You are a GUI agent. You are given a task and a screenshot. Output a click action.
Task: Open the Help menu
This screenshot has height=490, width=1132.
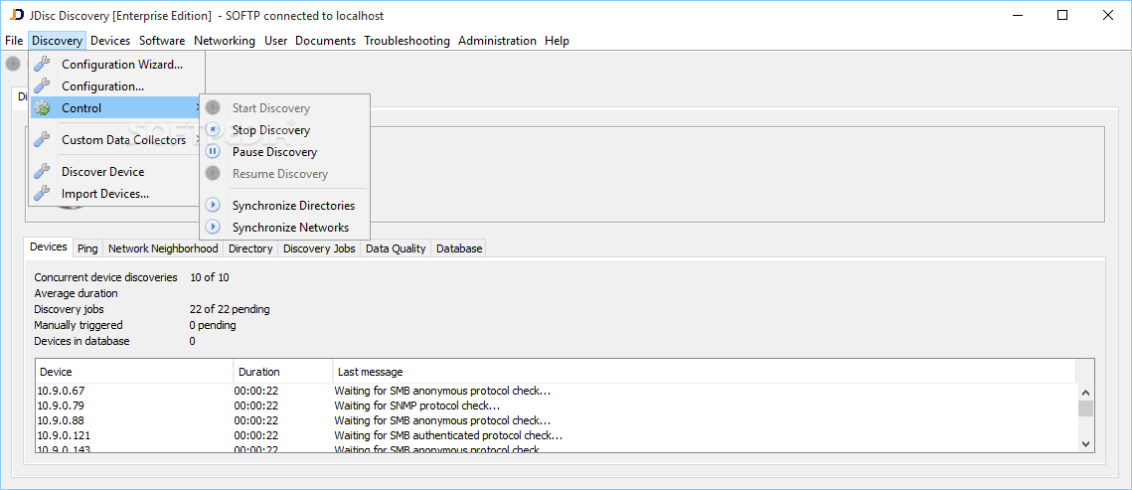(x=557, y=41)
